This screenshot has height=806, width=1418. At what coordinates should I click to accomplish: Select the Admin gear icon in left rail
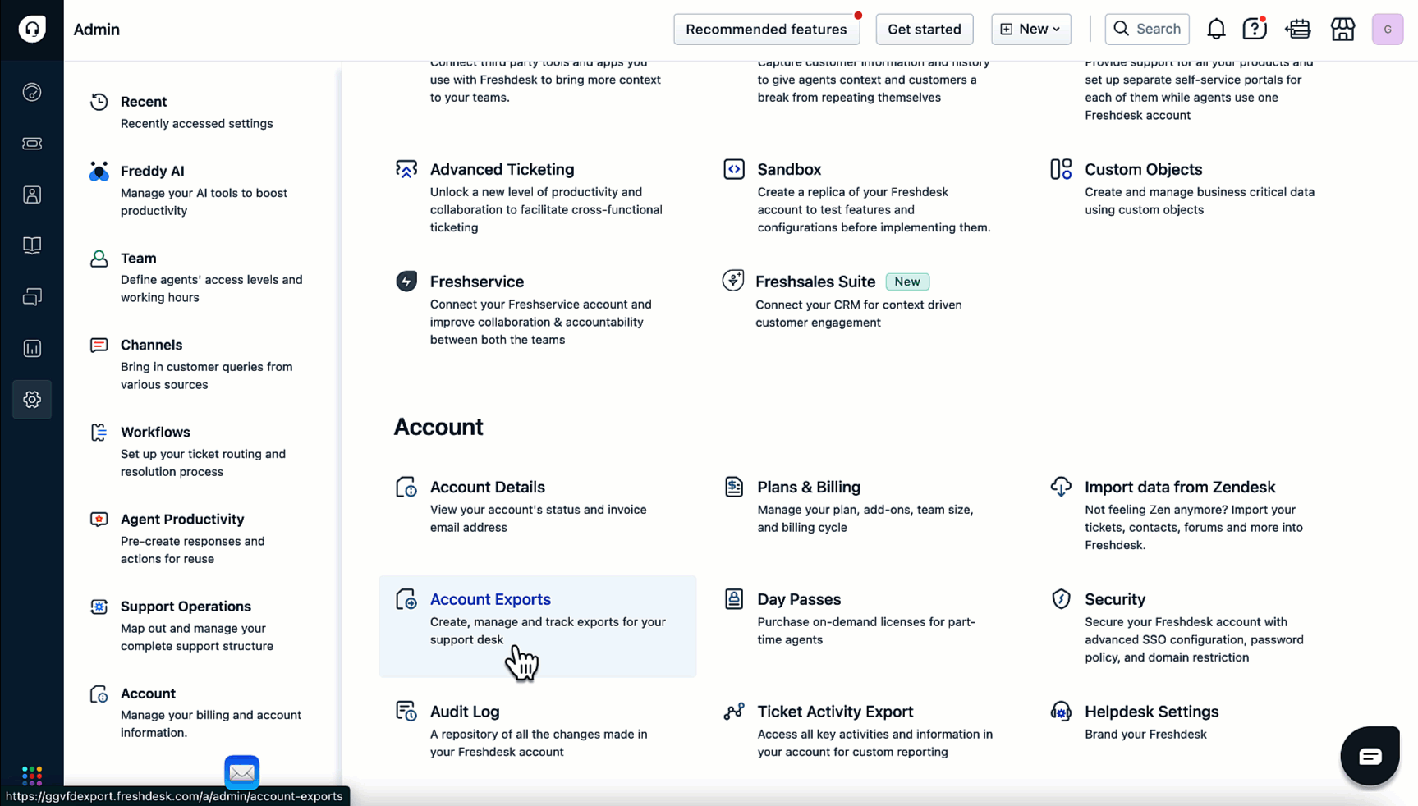pyautogui.click(x=32, y=400)
